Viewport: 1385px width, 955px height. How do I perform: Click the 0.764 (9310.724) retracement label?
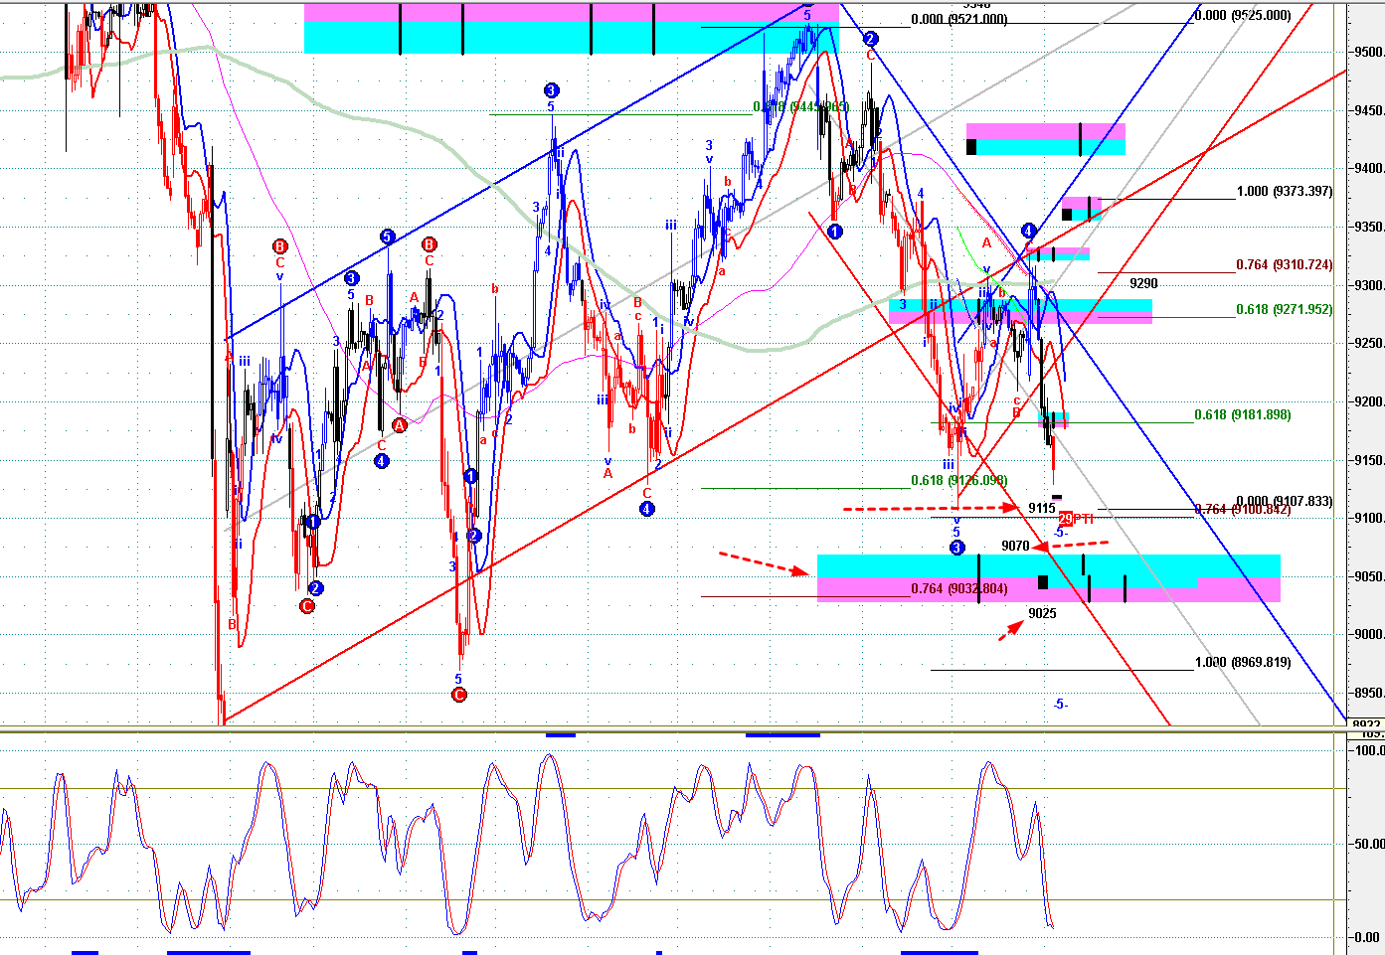tap(1285, 264)
